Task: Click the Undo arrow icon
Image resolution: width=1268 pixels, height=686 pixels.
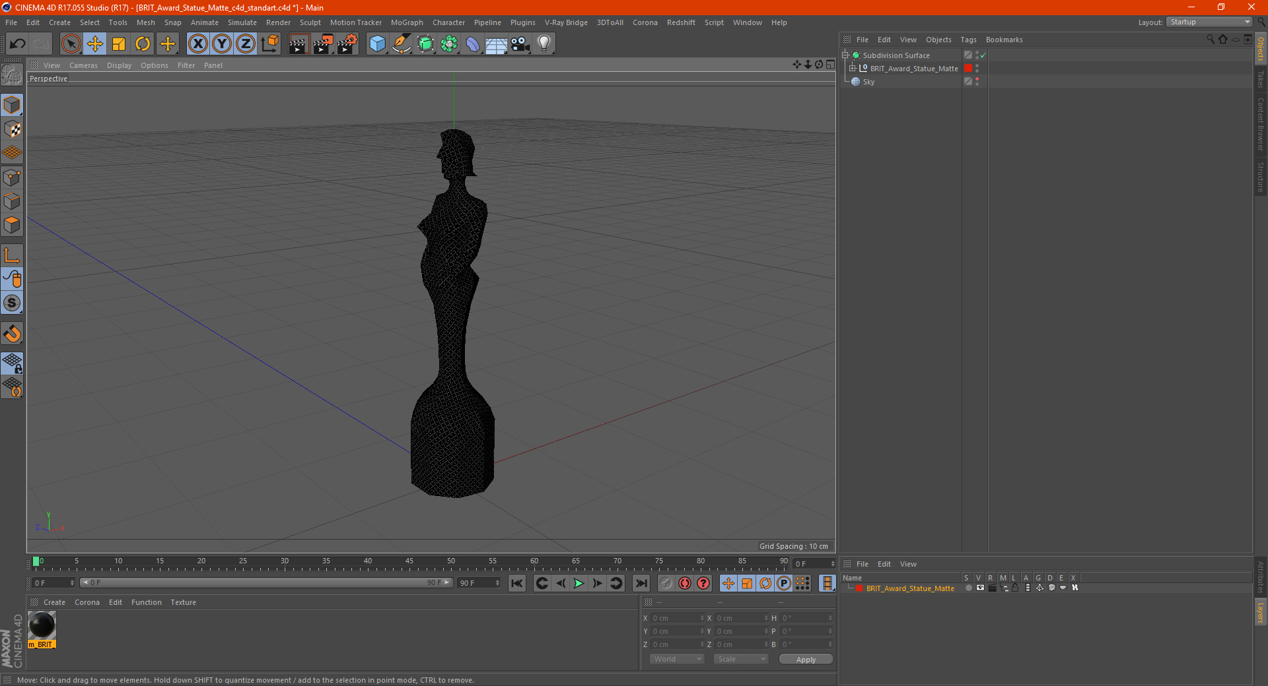Action: point(17,44)
